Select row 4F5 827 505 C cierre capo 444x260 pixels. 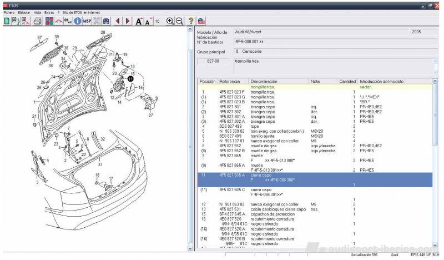coord(315,194)
